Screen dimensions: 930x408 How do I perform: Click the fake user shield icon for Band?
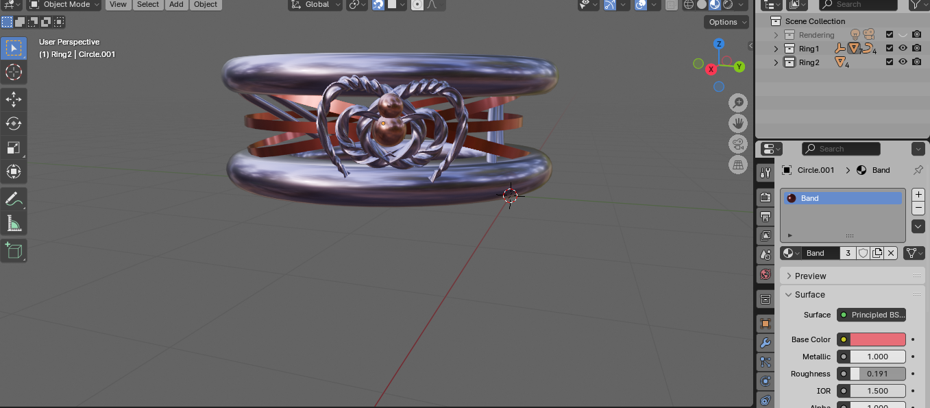pyautogui.click(x=864, y=253)
